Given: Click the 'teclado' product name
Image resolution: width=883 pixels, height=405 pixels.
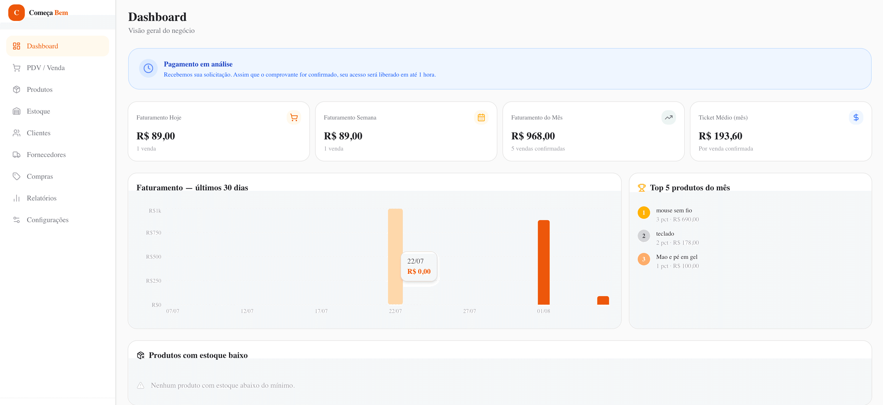Looking at the screenshot, I should [x=665, y=234].
